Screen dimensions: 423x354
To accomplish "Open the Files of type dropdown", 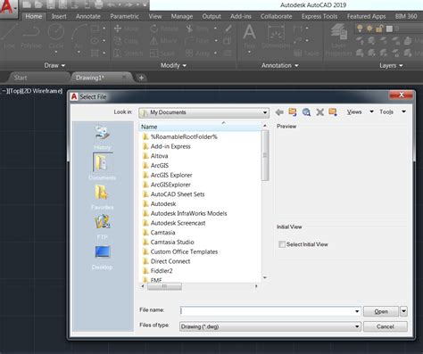I will [270, 326].
